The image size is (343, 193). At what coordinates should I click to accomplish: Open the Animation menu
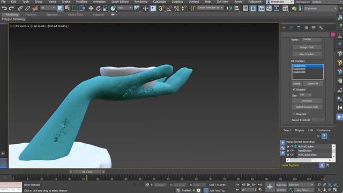[99, 2]
